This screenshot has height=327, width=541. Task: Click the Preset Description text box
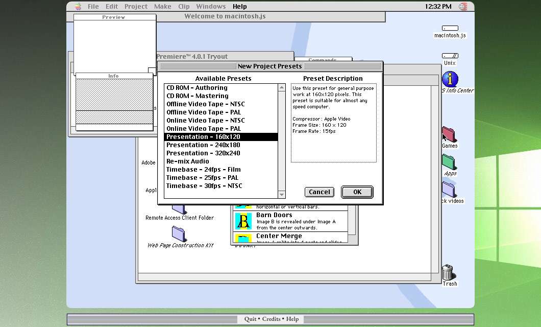333,123
